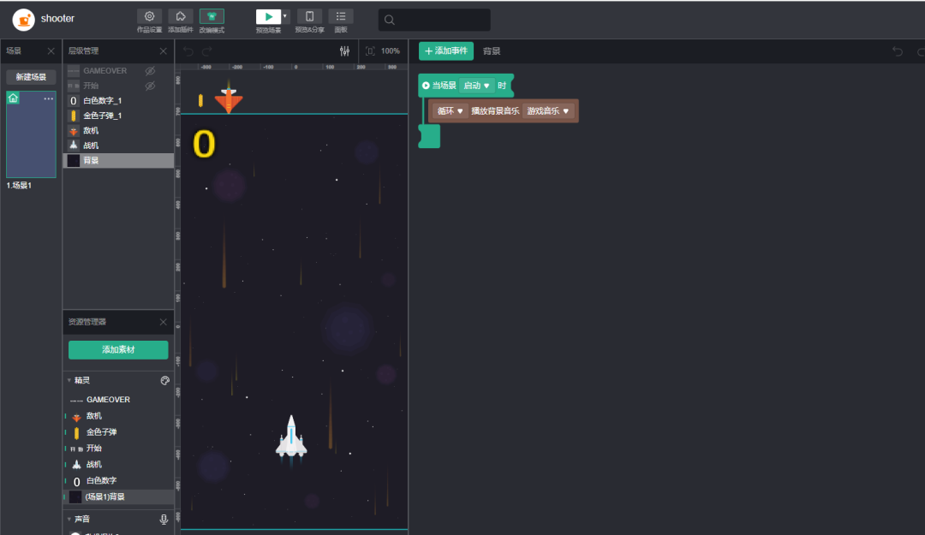Select 金色子弹 sprite in resource manager
This screenshot has height=535, width=925.
pos(118,432)
